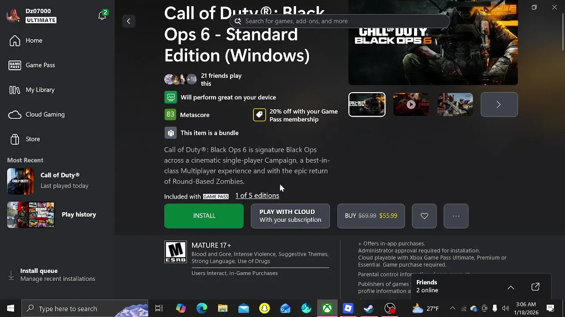Open Steam from the taskbar

tap(369, 309)
